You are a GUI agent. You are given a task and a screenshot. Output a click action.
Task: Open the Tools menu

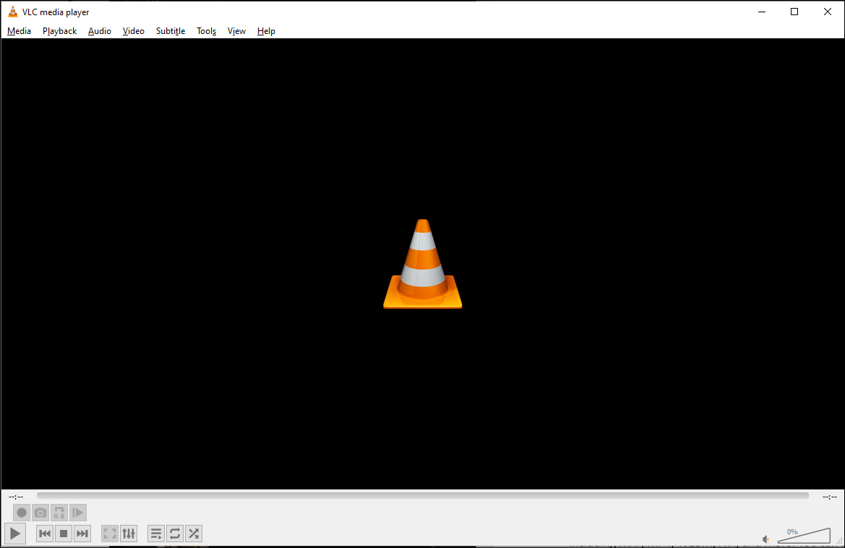point(206,31)
